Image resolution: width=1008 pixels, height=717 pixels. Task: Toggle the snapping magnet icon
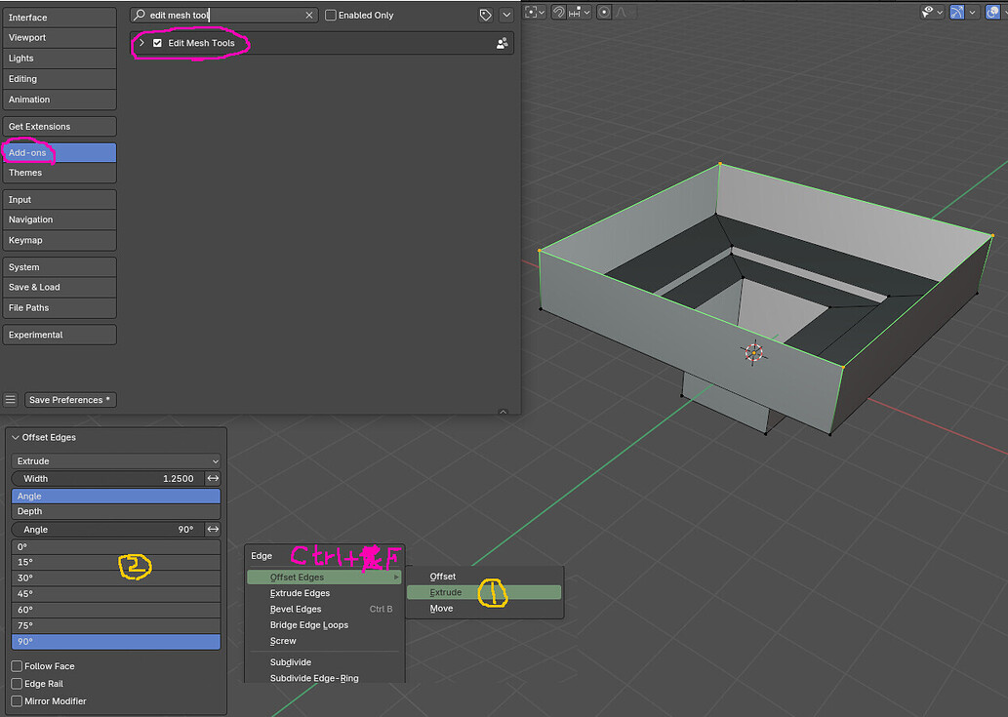pyautogui.click(x=558, y=12)
